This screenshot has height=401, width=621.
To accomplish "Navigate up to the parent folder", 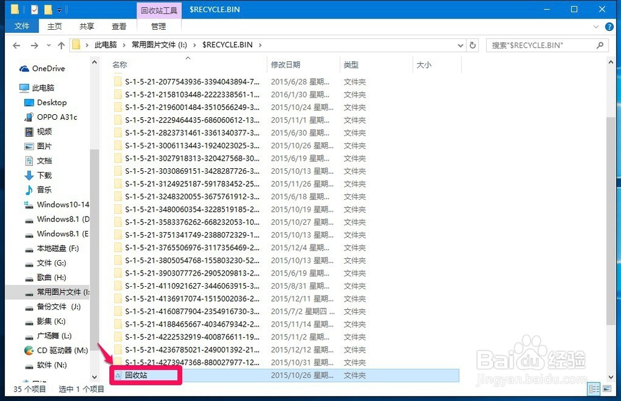I will (x=61, y=45).
